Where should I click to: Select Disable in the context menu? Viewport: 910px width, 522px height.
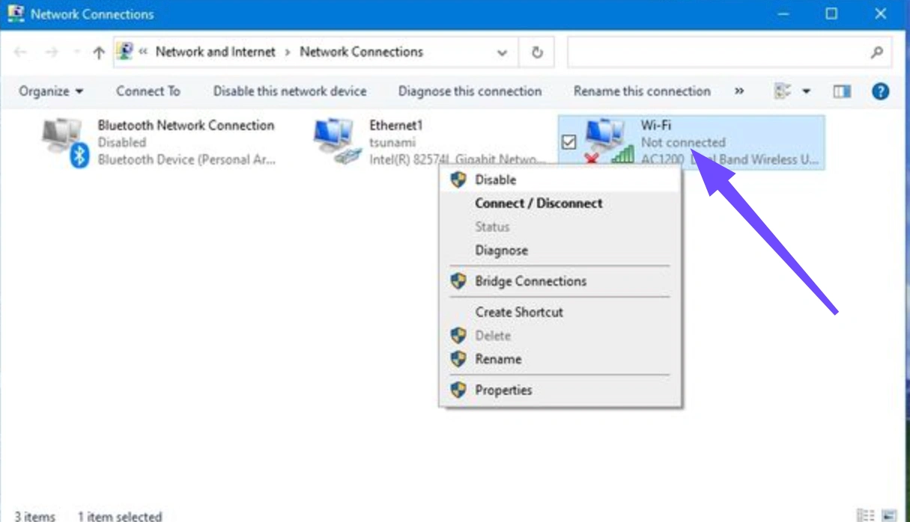(495, 179)
